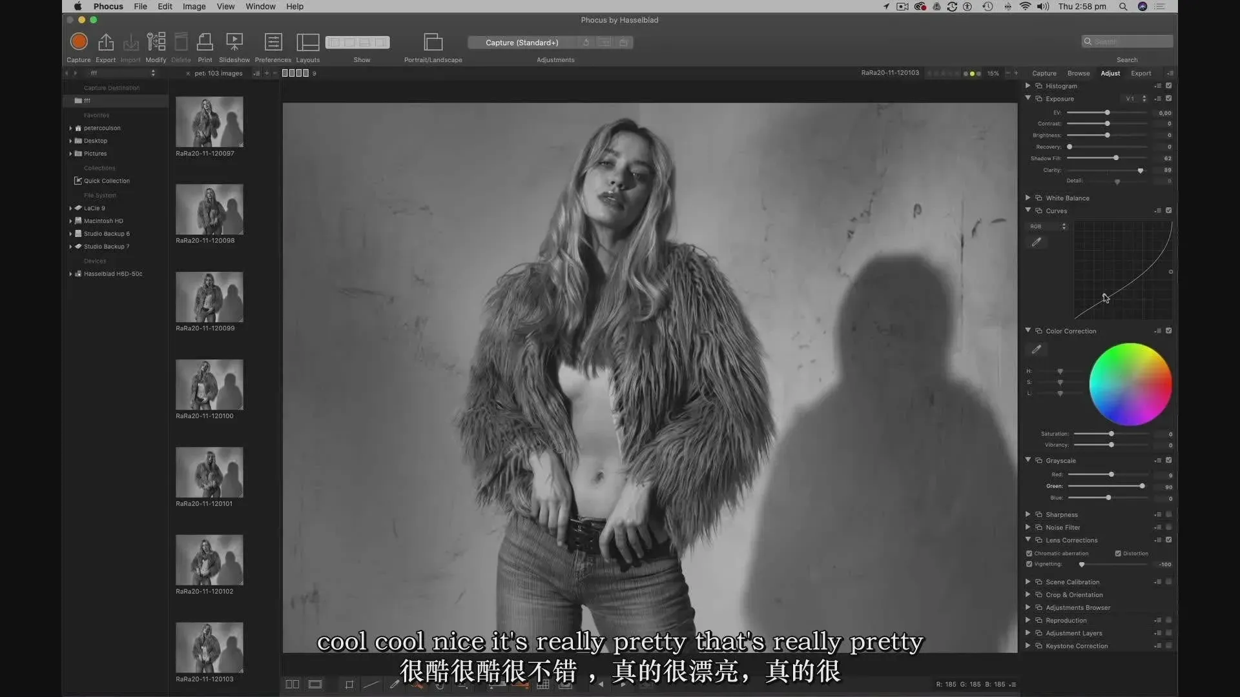Start the Slideshow from toolbar
This screenshot has height=697, width=1240.
(x=234, y=42)
